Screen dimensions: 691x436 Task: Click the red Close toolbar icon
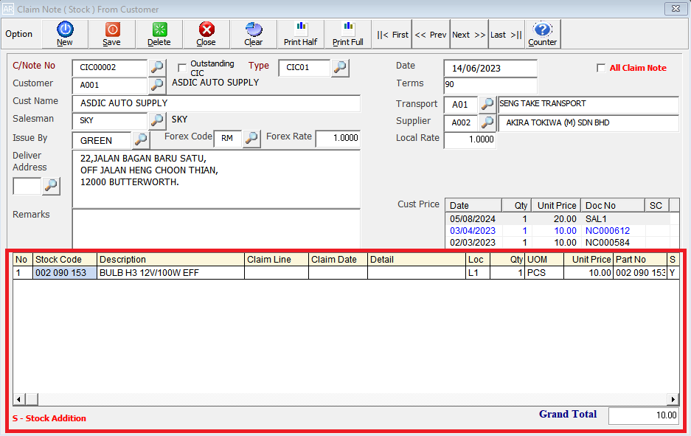[x=206, y=33]
